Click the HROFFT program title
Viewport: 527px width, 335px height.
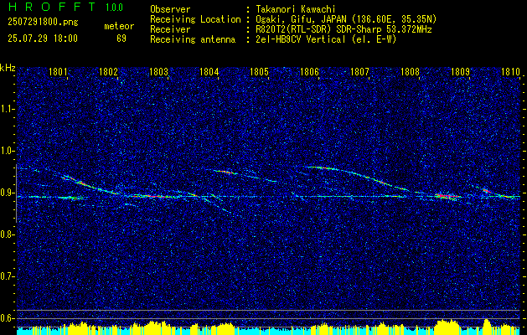point(53,7)
